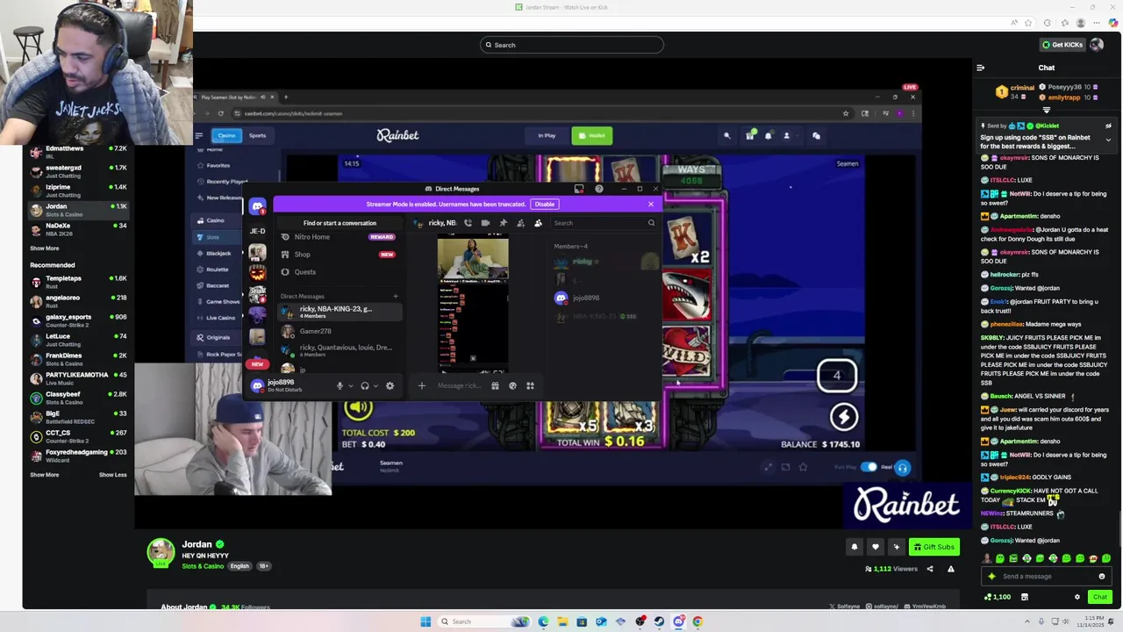This screenshot has width=1123, height=632.
Task: Open Kick chat settings gear
Action: 1077,597
